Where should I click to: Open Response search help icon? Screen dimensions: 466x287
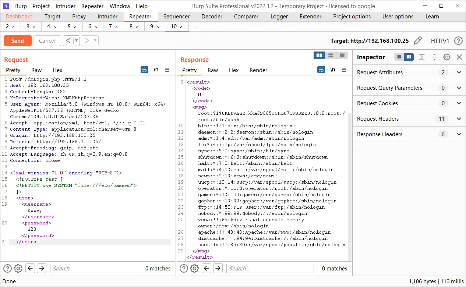184,269
